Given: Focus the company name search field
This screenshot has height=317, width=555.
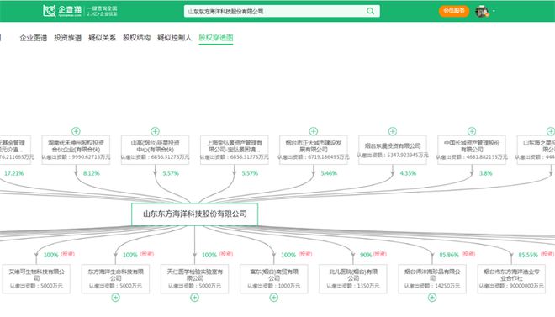Looking at the screenshot, I should point(282,11).
